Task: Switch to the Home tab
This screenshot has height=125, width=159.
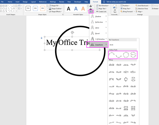Action: pos(10,2)
